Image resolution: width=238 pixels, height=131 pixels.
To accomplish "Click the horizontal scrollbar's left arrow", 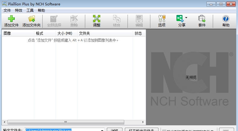I will tap(5, 122).
